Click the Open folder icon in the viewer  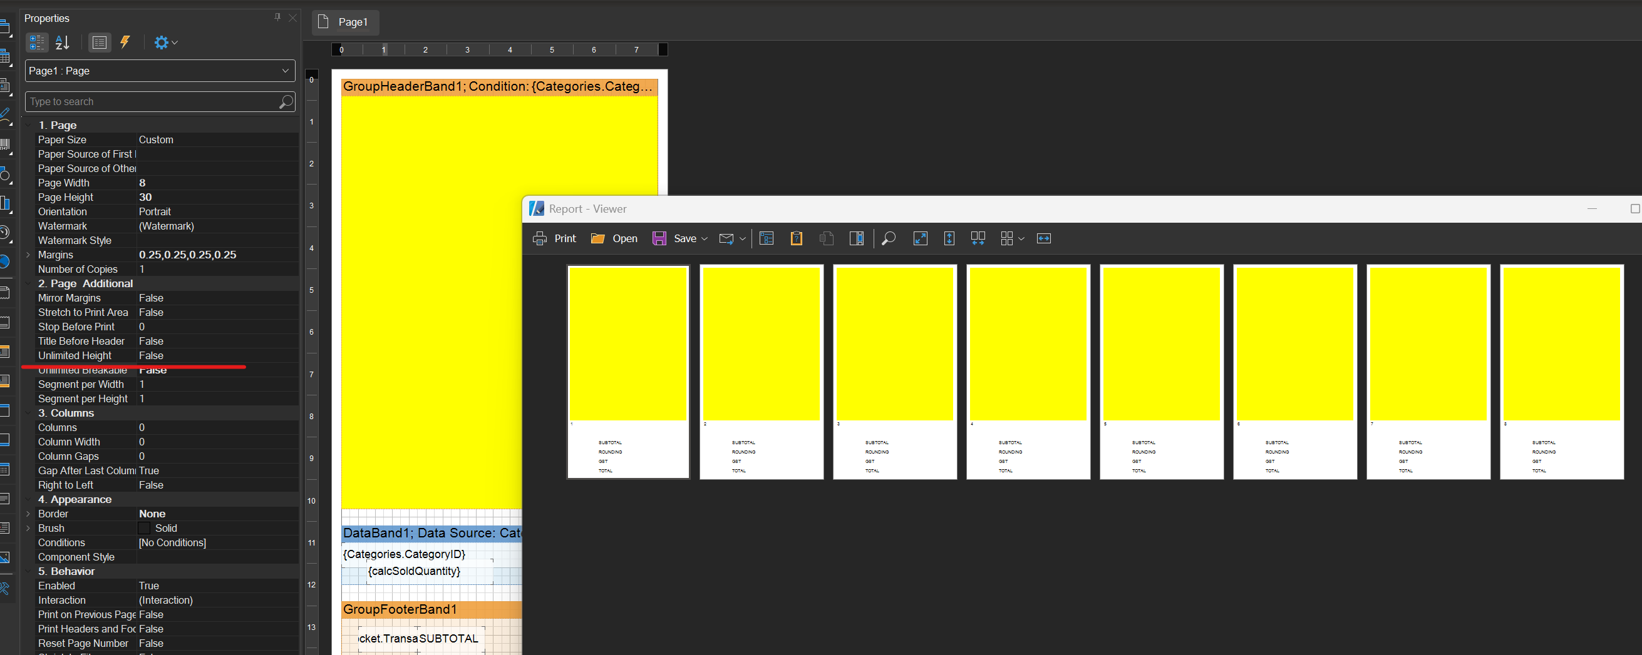point(597,238)
